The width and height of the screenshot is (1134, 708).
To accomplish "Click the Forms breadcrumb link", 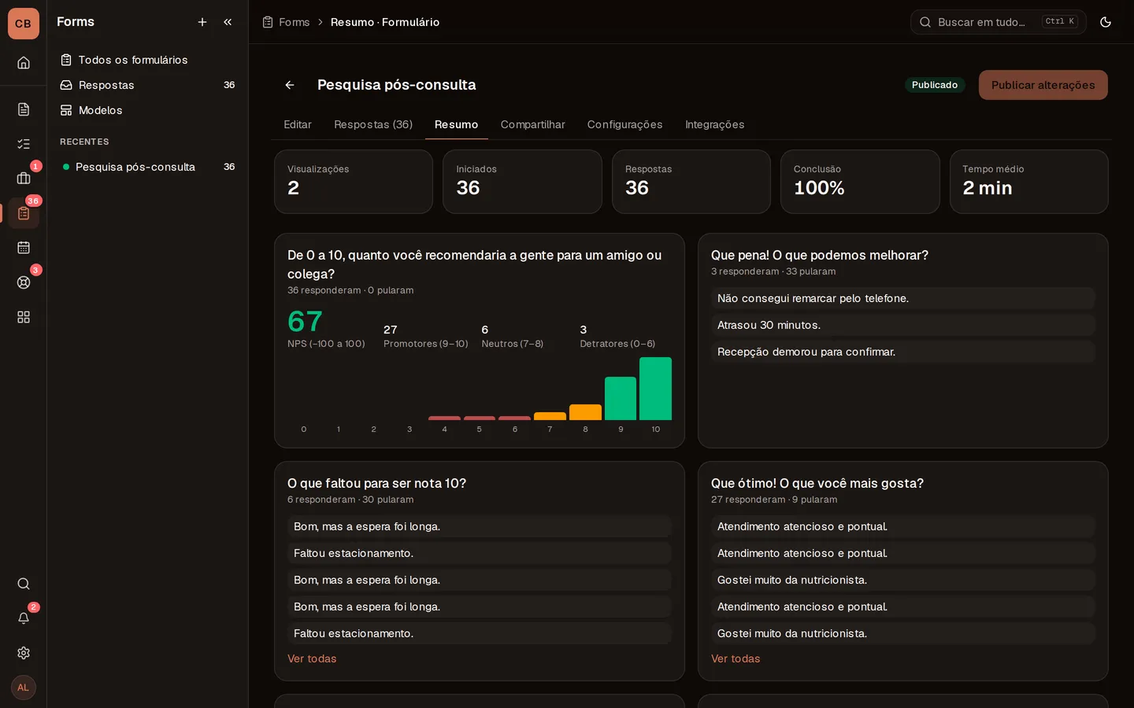I will 295,22.
